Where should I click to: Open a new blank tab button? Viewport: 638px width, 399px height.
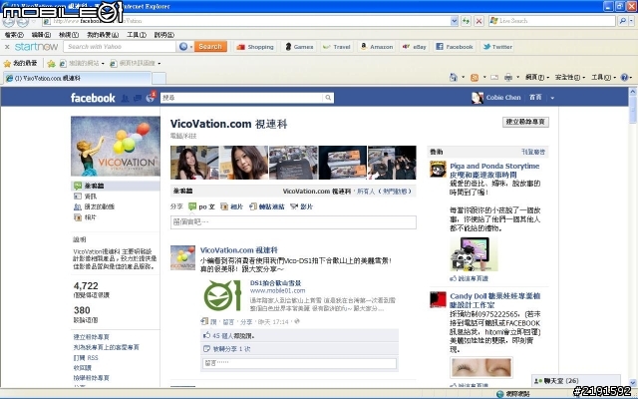click(x=159, y=78)
